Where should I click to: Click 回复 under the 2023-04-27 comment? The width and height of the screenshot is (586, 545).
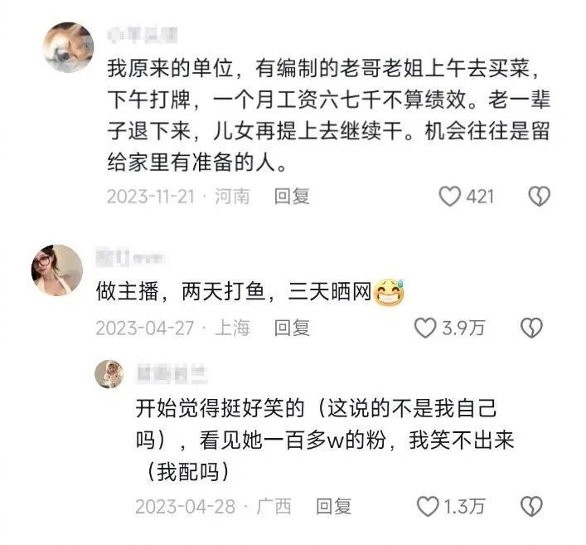pos(292,328)
